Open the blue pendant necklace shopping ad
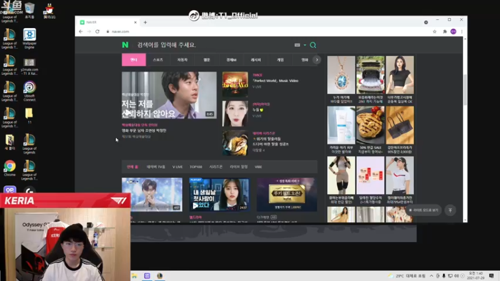The width and height of the screenshot is (500, 281). pos(341,75)
